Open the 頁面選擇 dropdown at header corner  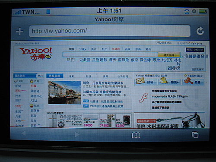click(x=197, y=70)
